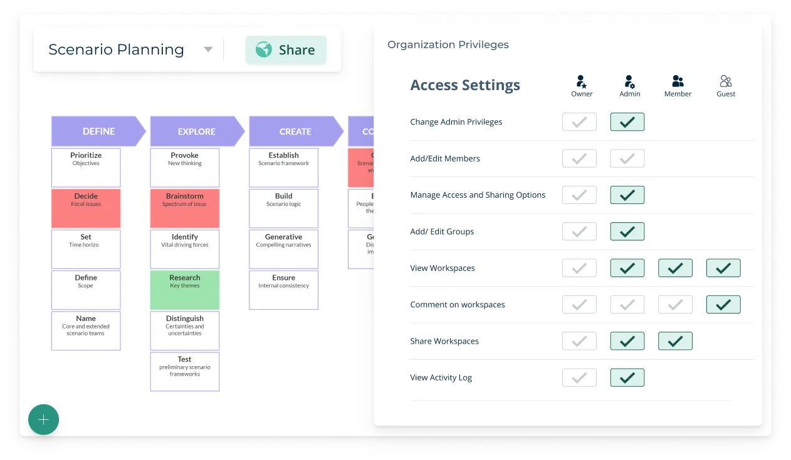Click the globe icon in Share
Image resolution: width=791 pixels, height=460 pixels.
[x=264, y=49]
